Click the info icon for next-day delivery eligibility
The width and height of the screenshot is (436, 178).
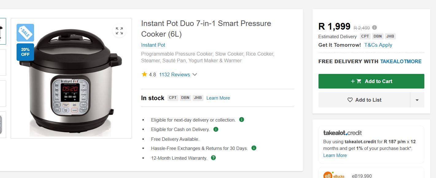click(x=241, y=119)
